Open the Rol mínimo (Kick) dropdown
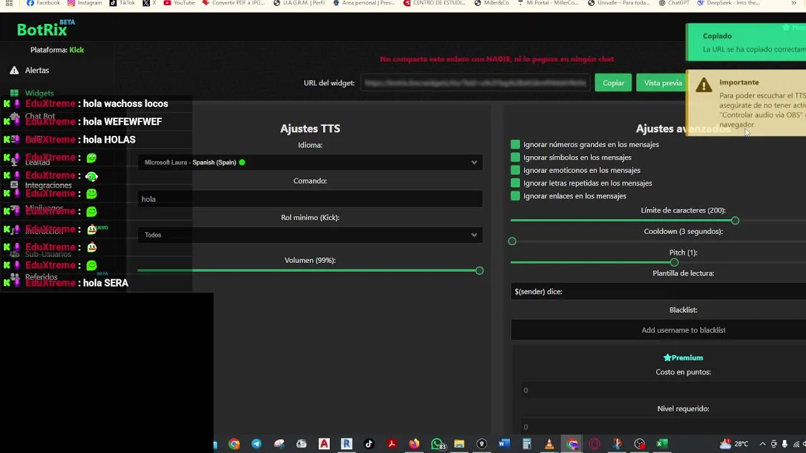This screenshot has width=806, height=453. 310,235
